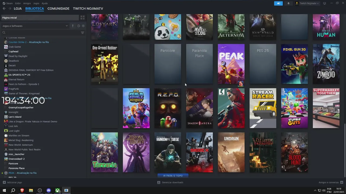
Task: Open Brave browser from taskbar
Action: pos(22,190)
